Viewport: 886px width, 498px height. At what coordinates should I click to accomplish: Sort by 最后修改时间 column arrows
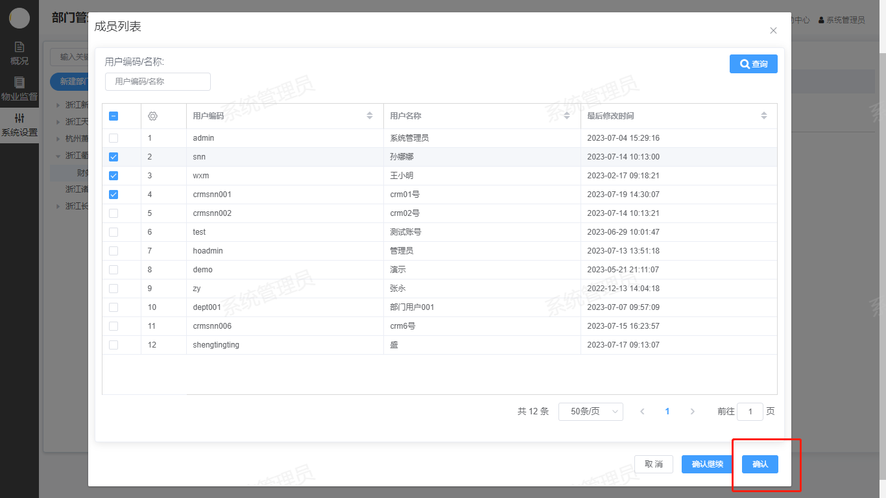764,116
